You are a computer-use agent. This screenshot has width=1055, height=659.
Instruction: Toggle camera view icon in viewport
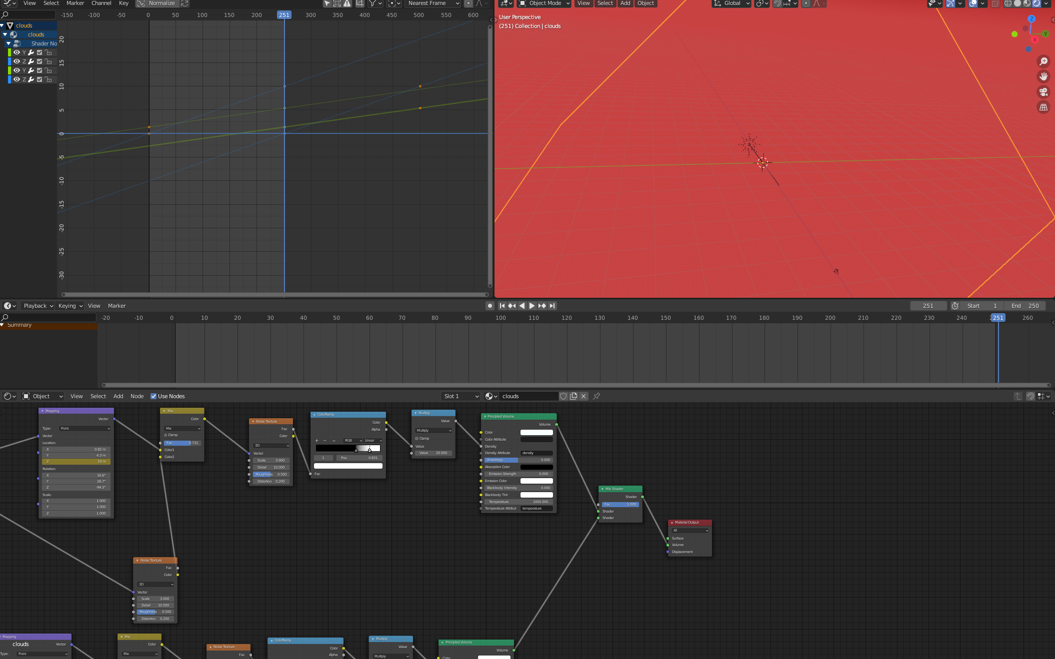1043,92
